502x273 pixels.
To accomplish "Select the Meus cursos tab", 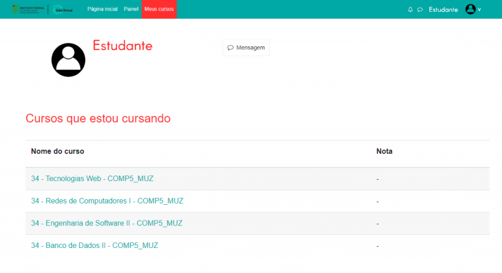I will click(159, 9).
